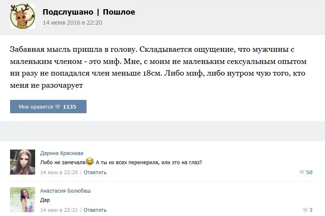The height and width of the screenshot is (216, 325).
Task: Open the post timestamp 14 июня 2016
Action: [x=72, y=23]
